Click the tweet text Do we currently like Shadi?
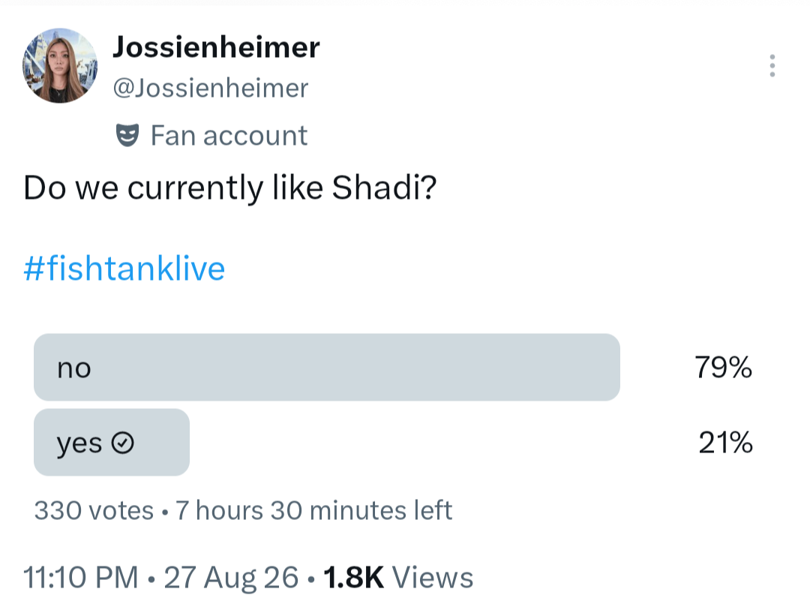This screenshot has width=810, height=616. [x=230, y=188]
